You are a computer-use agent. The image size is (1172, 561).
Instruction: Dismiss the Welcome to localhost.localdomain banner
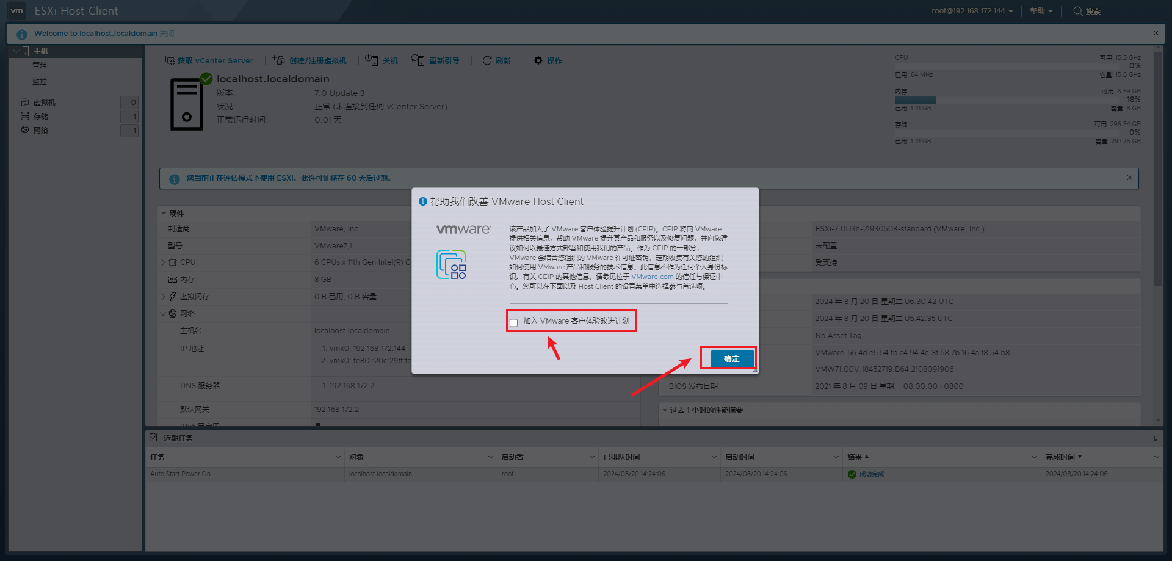coord(1156,33)
